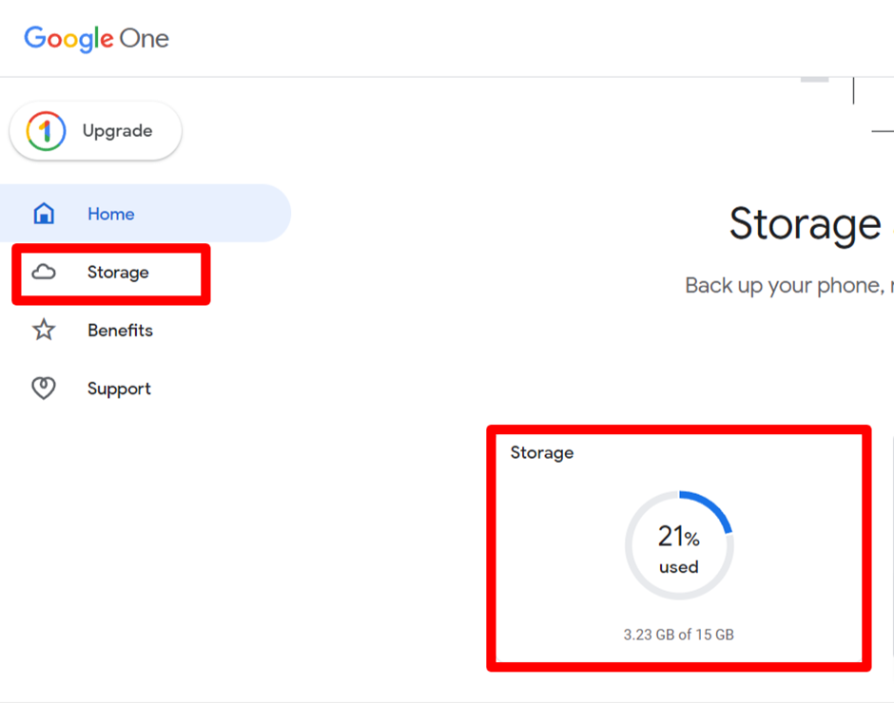Click the blue arc of the usage ring

pyautogui.click(x=713, y=504)
